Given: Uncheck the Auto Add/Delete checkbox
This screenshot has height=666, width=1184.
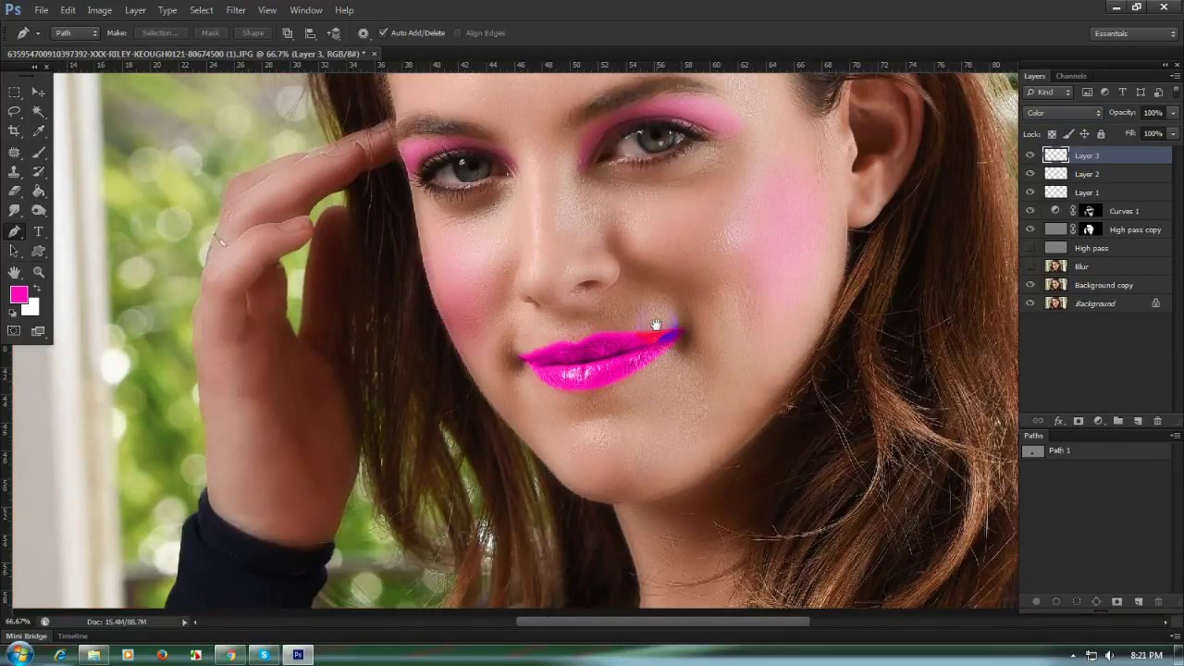Looking at the screenshot, I should (383, 33).
